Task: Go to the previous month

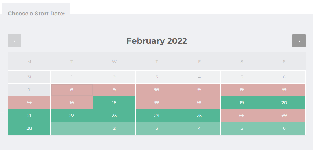Action: [x=15, y=41]
